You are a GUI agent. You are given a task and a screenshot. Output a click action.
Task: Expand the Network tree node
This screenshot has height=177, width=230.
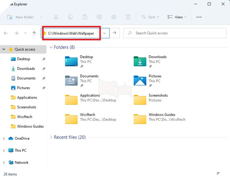pyautogui.click(x=4, y=162)
